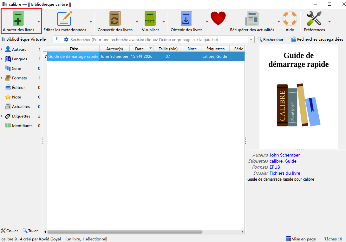Click the Formats book icon

click(8, 78)
